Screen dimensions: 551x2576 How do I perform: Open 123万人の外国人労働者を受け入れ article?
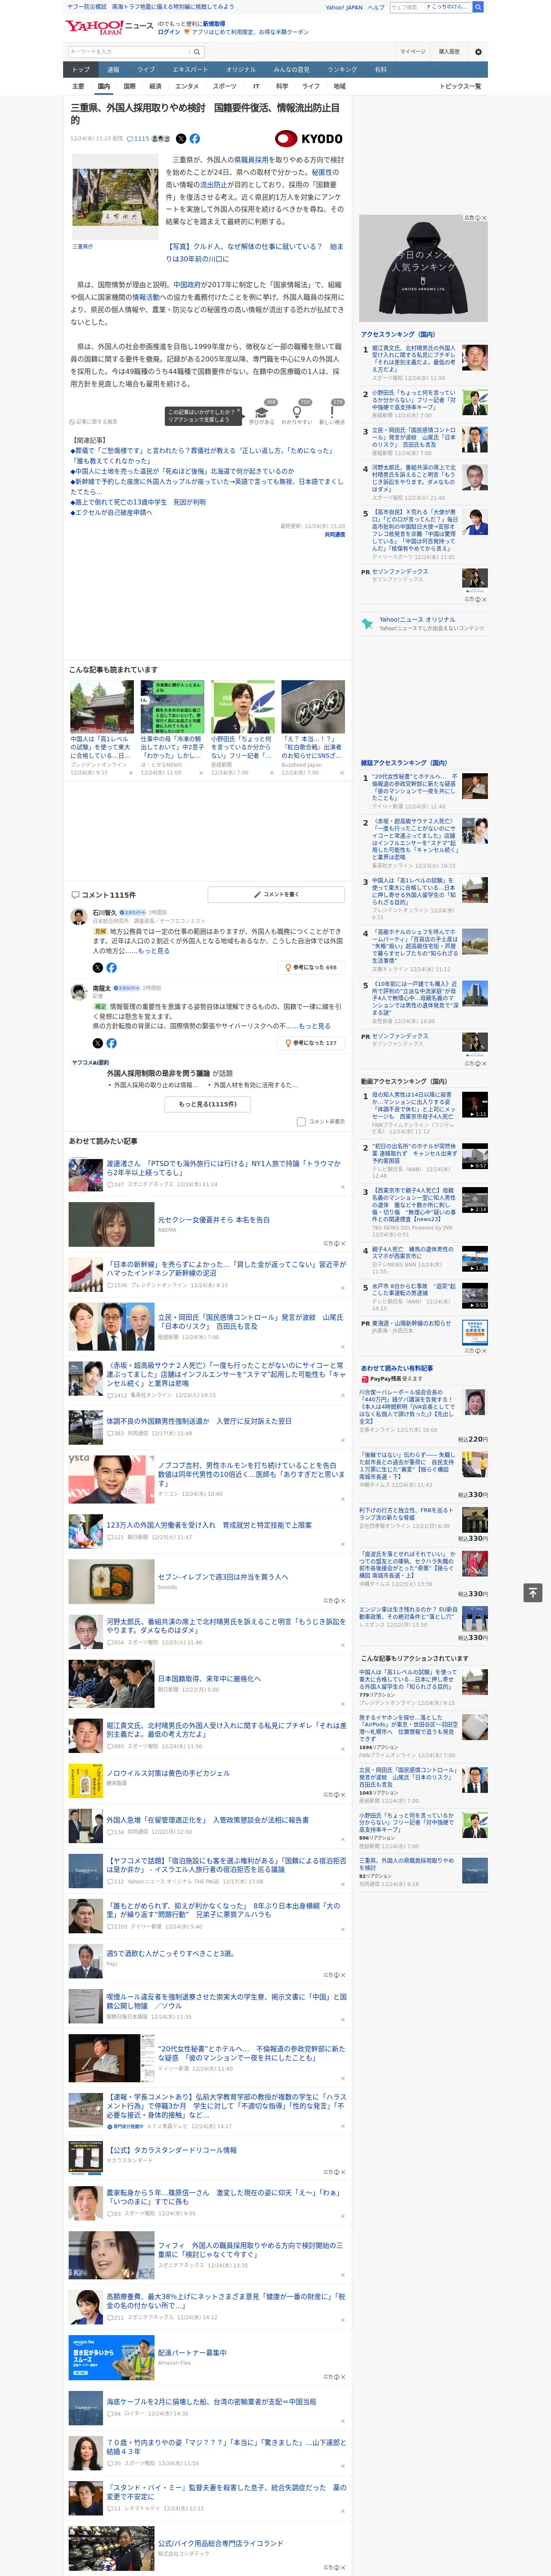point(209,1524)
